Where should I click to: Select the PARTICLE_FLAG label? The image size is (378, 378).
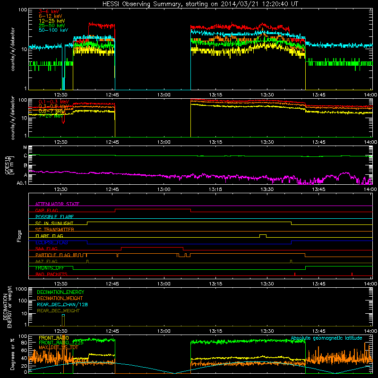[53, 255]
